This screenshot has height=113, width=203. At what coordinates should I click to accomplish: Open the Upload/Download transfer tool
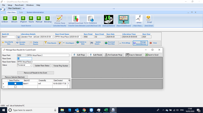coord(76,20)
